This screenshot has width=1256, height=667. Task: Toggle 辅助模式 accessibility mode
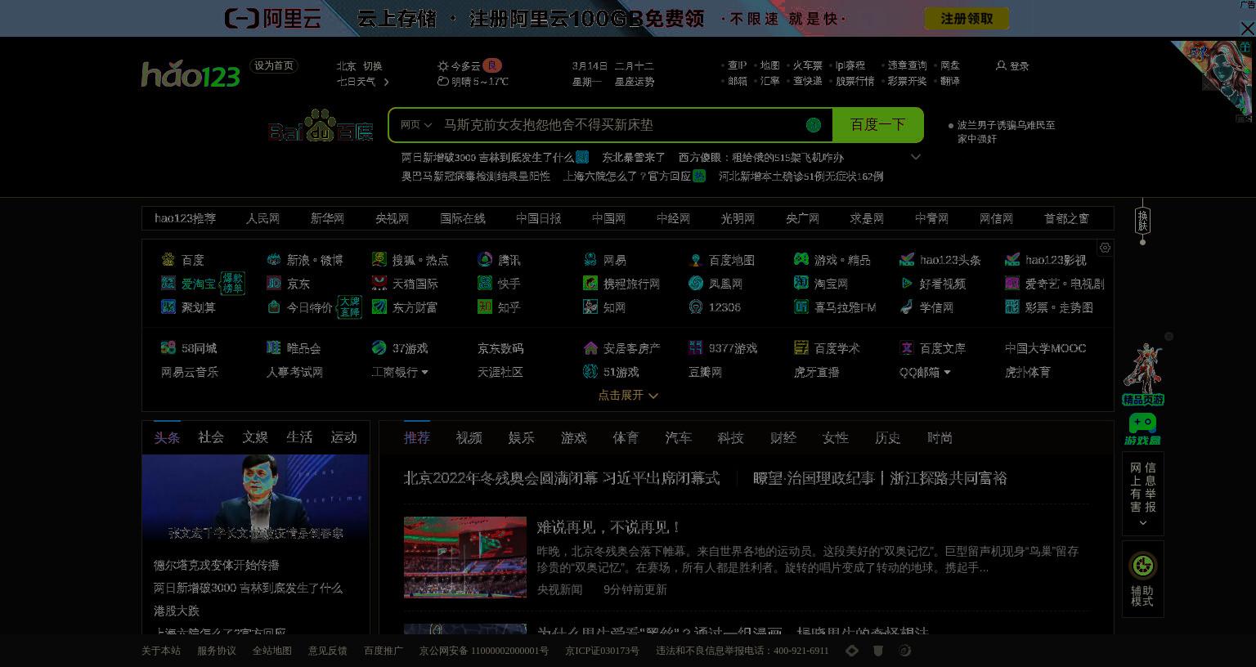[x=1142, y=579]
